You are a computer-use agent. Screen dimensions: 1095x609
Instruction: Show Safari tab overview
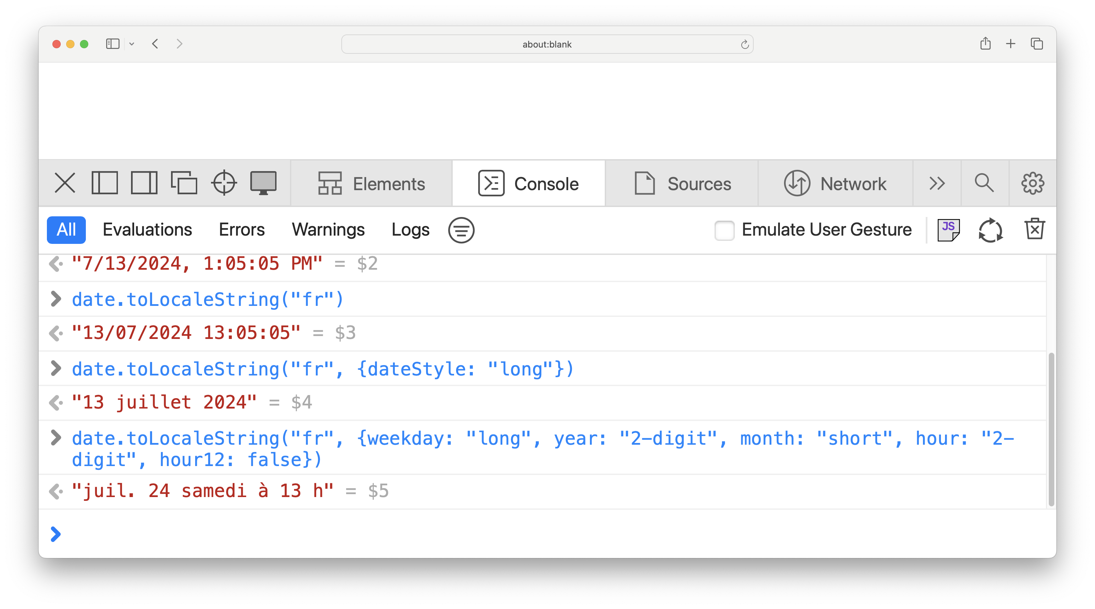click(1037, 43)
